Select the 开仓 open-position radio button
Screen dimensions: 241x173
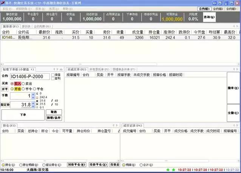pos(12,89)
